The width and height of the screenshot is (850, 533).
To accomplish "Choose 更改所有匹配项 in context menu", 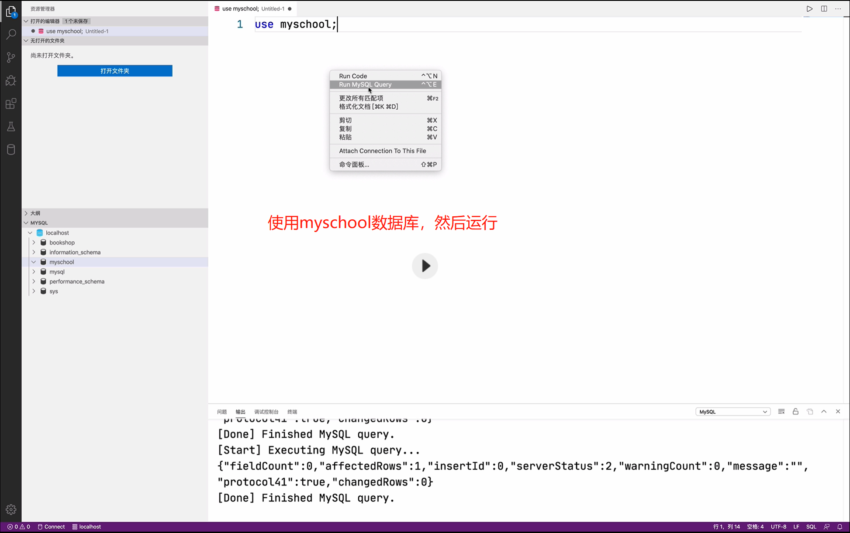I will [386, 98].
